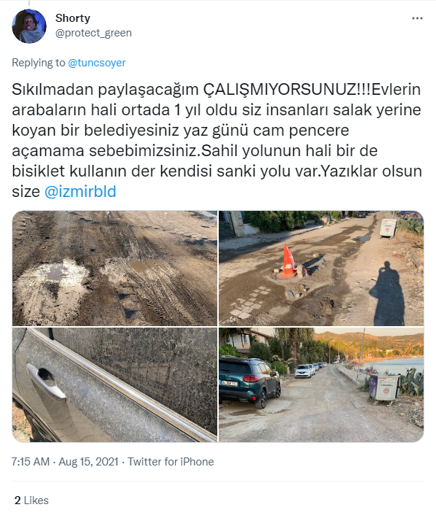Click the tweet text starting with Sıkılmadan
The image size is (436, 518).
pyautogui.click(x=217, y=140)
